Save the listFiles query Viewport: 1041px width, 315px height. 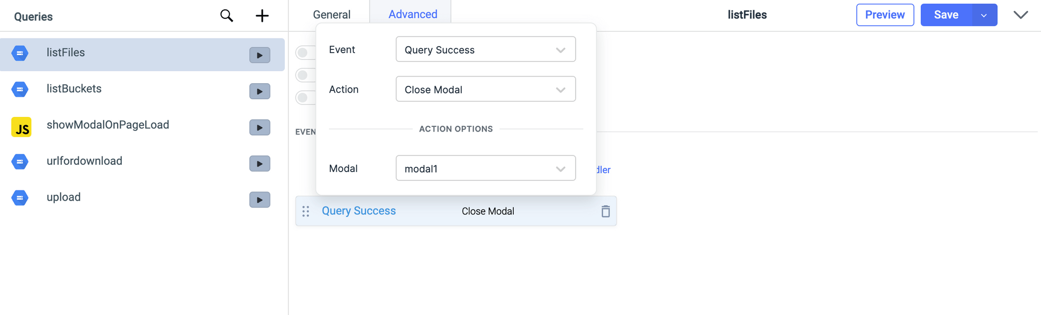pyautogui.click(x=946, y=15)
